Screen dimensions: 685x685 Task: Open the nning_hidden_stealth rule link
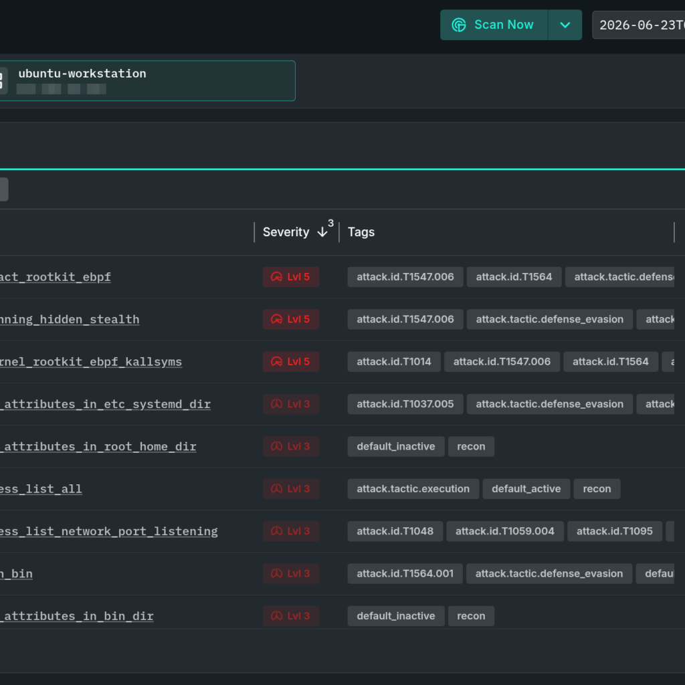point(70,319)
